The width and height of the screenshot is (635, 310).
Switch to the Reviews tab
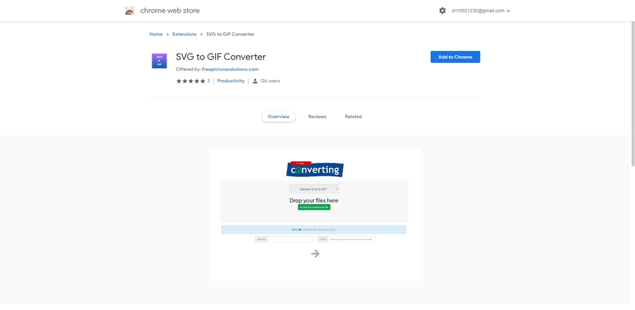point(317,117)
